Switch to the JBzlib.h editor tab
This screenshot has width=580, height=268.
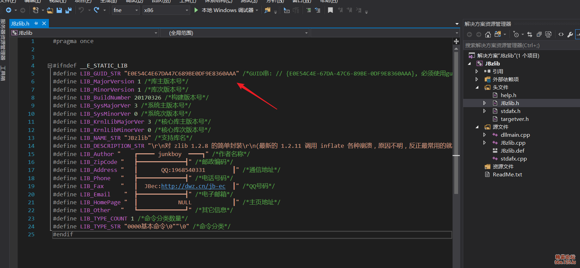coord(20,23)
